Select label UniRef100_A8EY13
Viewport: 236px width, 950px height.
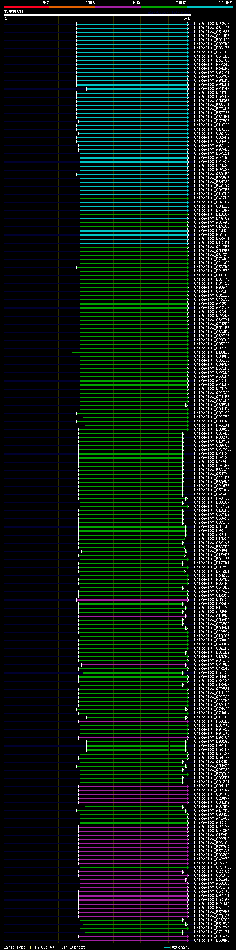(212, 568)
